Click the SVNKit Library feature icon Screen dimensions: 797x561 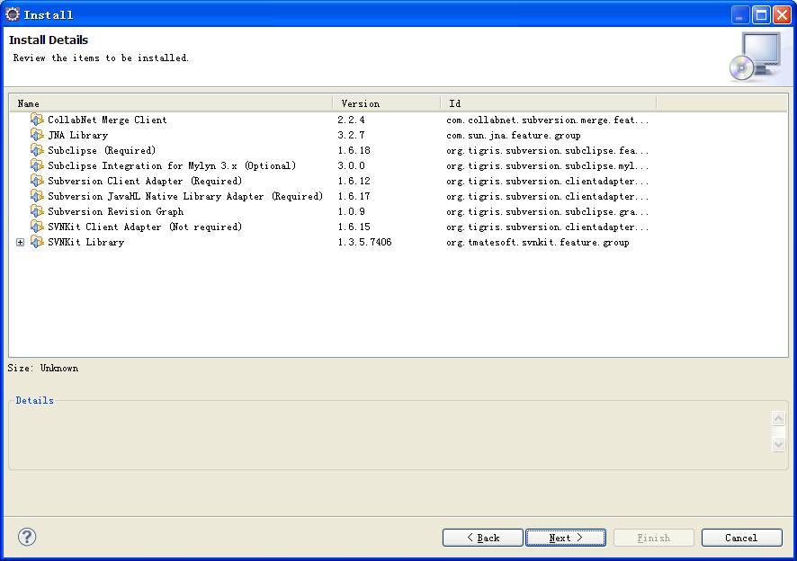[x=37, y=242]
